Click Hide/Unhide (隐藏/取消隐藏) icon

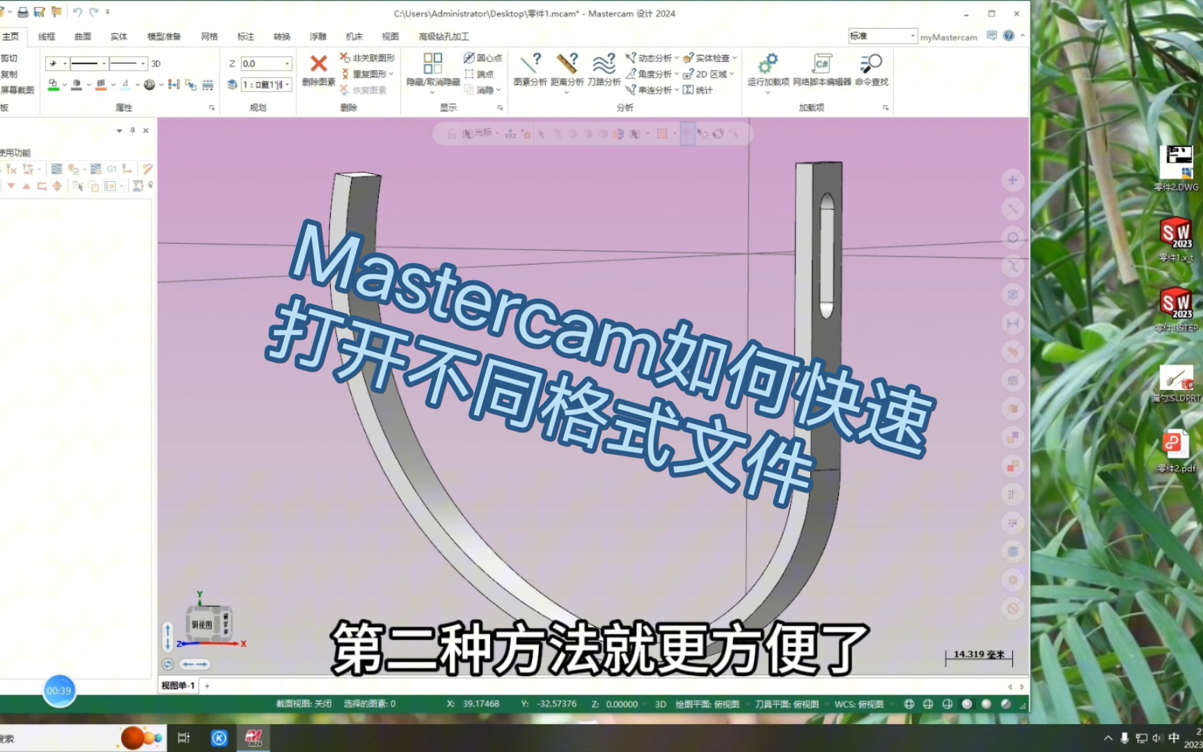point(432,64)
